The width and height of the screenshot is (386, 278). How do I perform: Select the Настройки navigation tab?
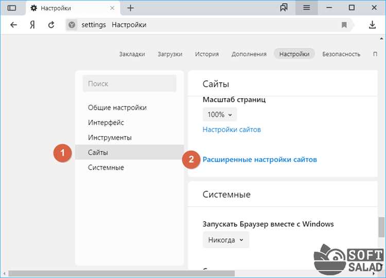[x=294, y=54]
